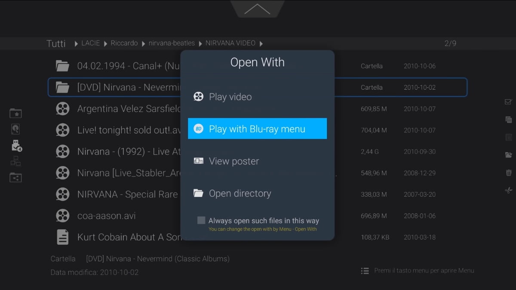Click the move-to-folder icon in right toolbar
516x290 pixels.
(509, 155)
